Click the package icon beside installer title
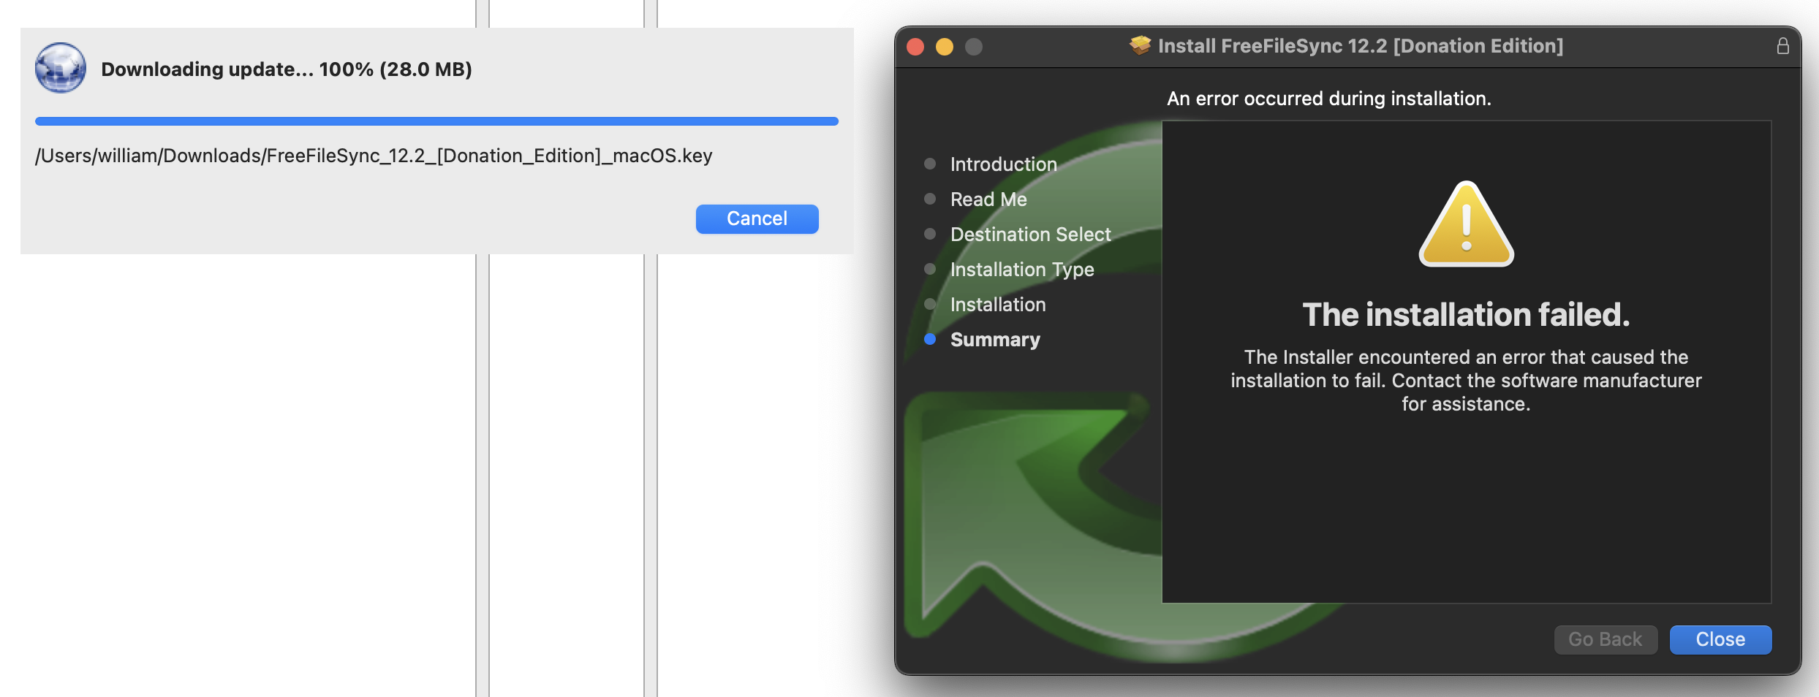The image size is (1819, 697). point(1140,45)
